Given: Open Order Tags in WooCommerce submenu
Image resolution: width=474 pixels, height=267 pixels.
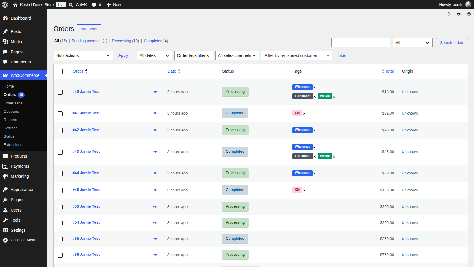Looking at the screenshot, I should pyautogui.click(x=13, y=103).
